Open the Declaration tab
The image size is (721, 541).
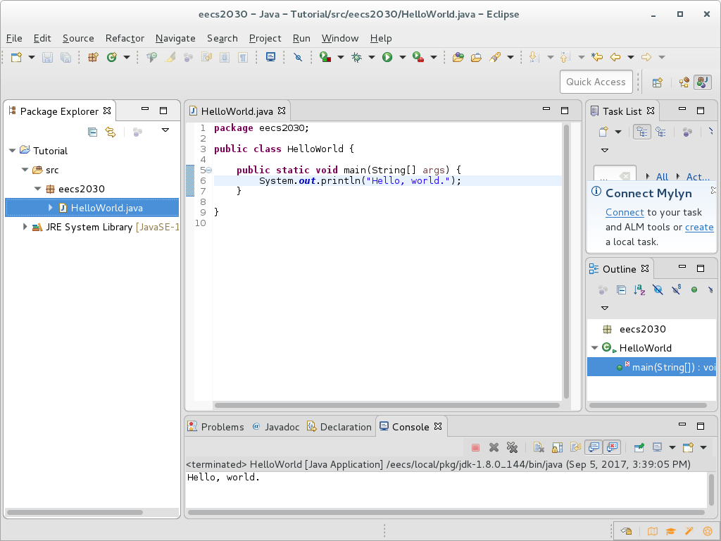(339, 427)
